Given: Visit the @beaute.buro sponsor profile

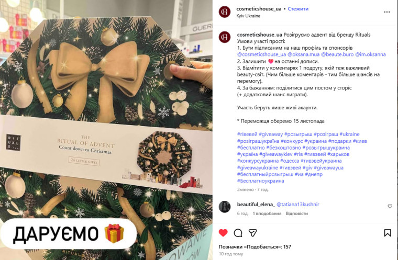Looking at the screenshot, I should (x=337, y=54).
